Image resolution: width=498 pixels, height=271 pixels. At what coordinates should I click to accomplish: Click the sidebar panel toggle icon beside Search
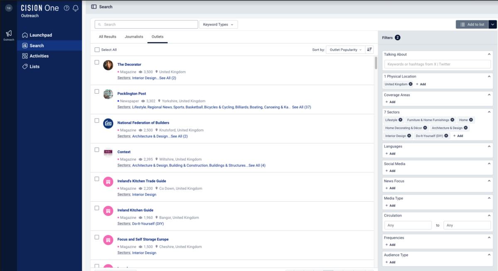point(94,7)
